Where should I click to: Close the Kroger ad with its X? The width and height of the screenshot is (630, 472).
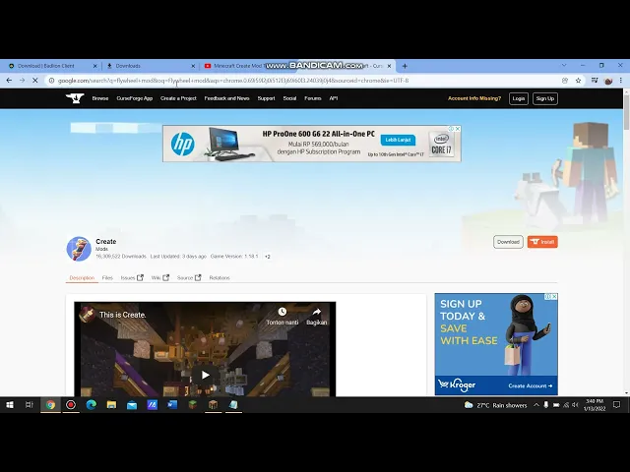pyautogui.click(x=554, y=296)
